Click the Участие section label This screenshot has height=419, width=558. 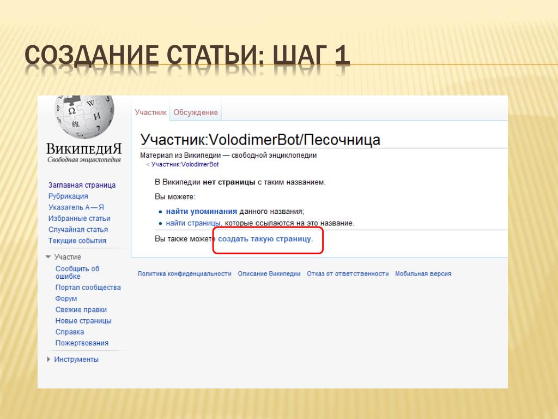coord(68,257)
